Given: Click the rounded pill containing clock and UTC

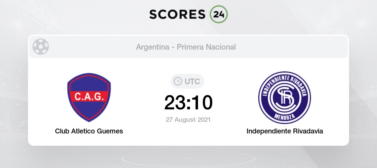Looking at the screenshot, I should pyautogui.click(x=187, y=81).
